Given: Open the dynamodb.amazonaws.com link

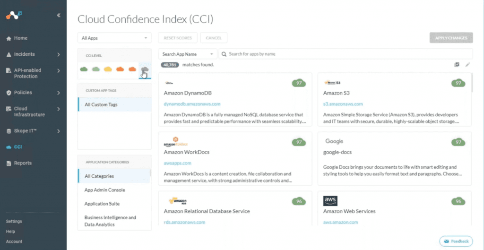Looking at the screenshot, I should pos(192,104).
